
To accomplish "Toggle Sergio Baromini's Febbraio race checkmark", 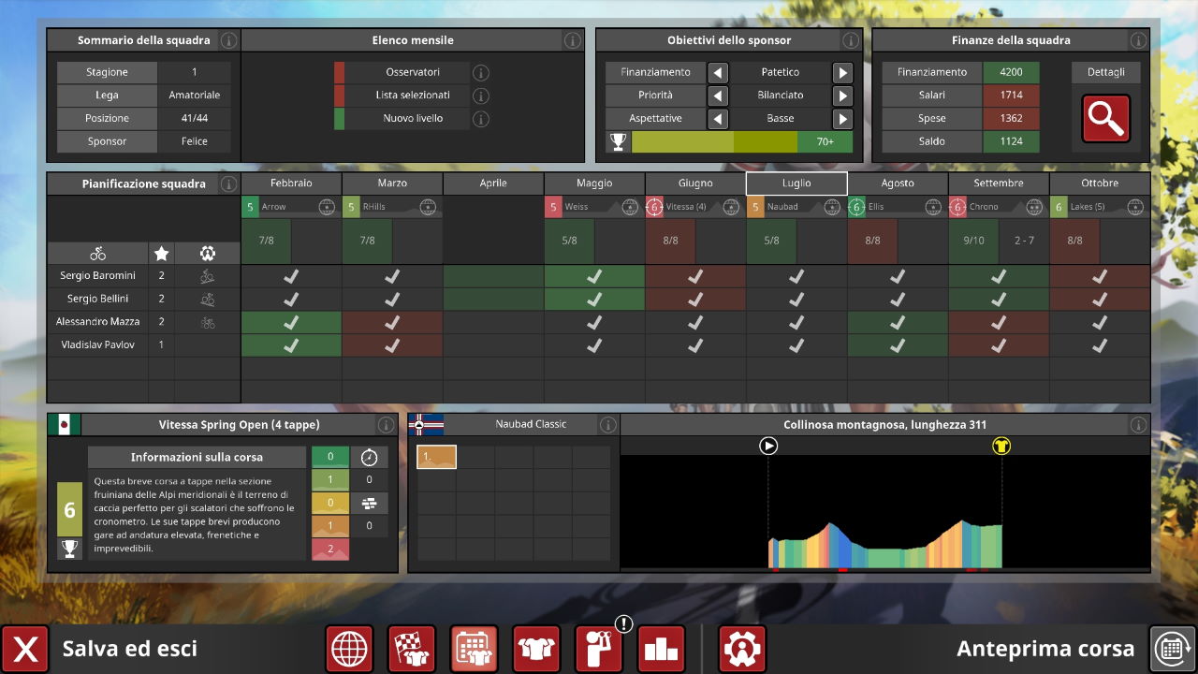I will tap(291, 276).
